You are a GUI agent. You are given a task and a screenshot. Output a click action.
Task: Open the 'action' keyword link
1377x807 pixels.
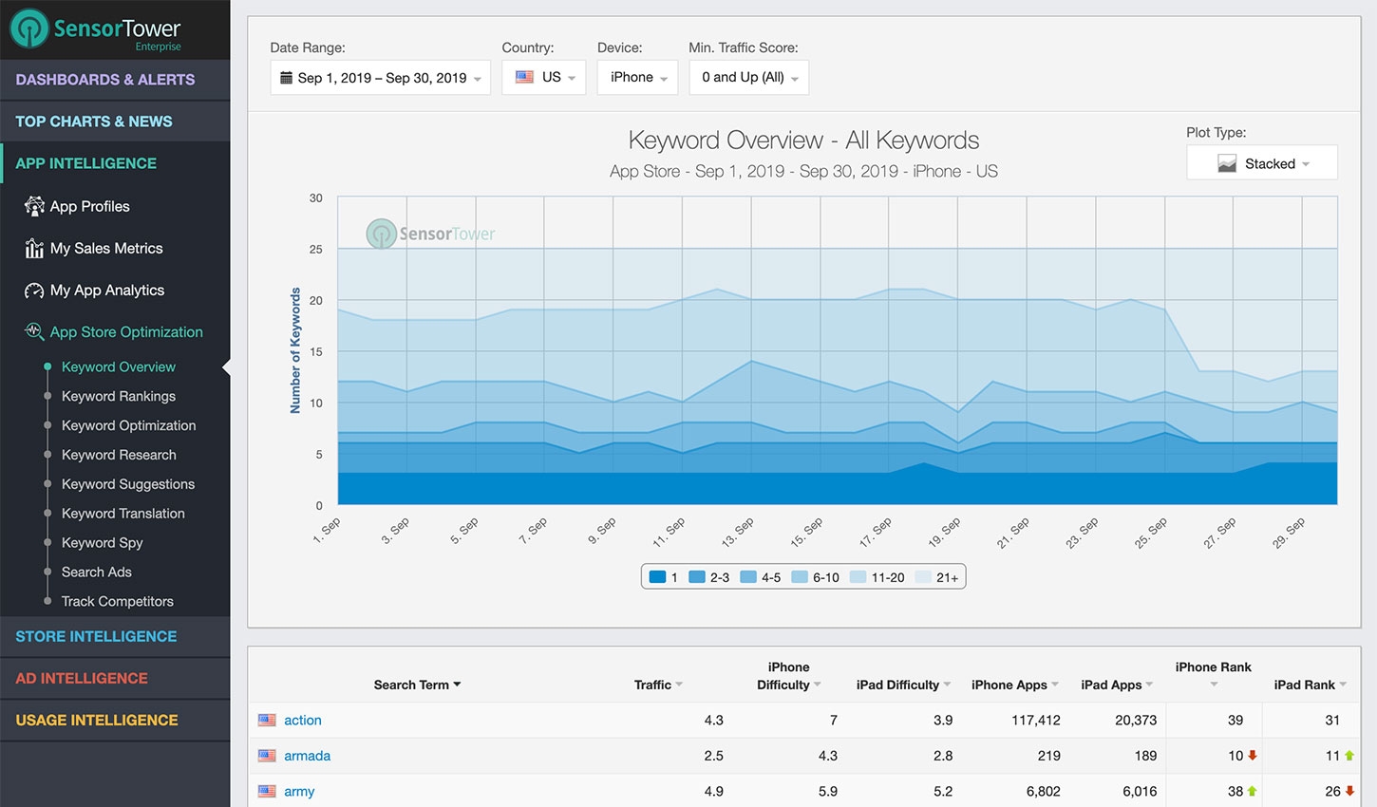pyautogui.click(x=303, y=721)
